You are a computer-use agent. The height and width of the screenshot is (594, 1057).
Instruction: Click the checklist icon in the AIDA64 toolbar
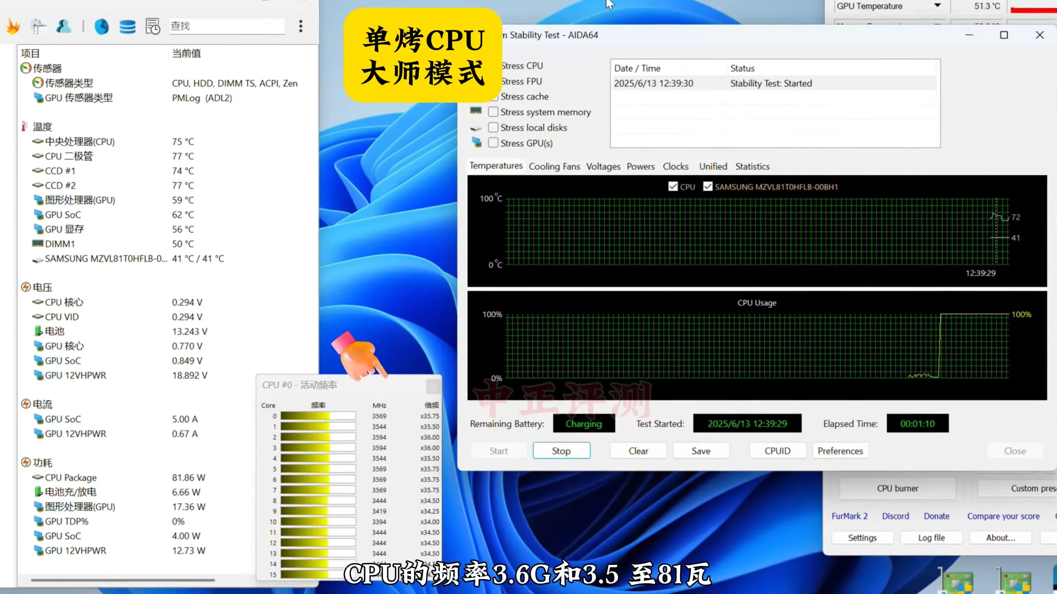(39, 27)
